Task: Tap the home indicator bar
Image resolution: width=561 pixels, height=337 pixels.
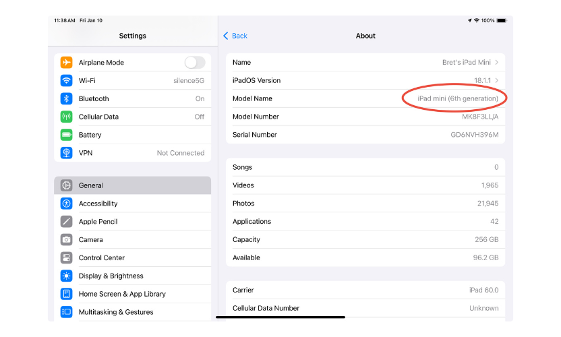Action: tap(280, 317)
